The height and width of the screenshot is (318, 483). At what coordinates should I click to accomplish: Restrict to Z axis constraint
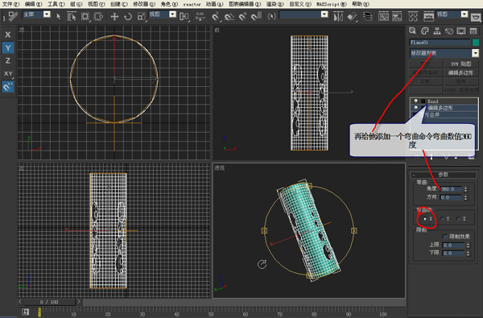[8, 60]
